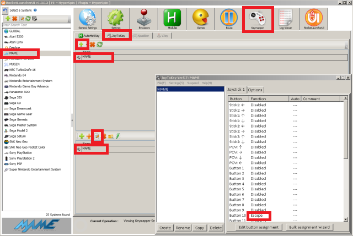This screenshot has height=236, width=353.
Task: Select highlighted MAME profile in JoyToKey window
Action: [x=190, y=89]
